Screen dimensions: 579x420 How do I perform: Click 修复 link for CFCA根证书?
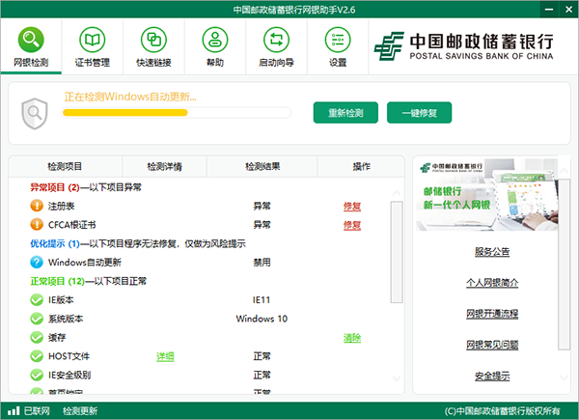[x=352, y=225]
